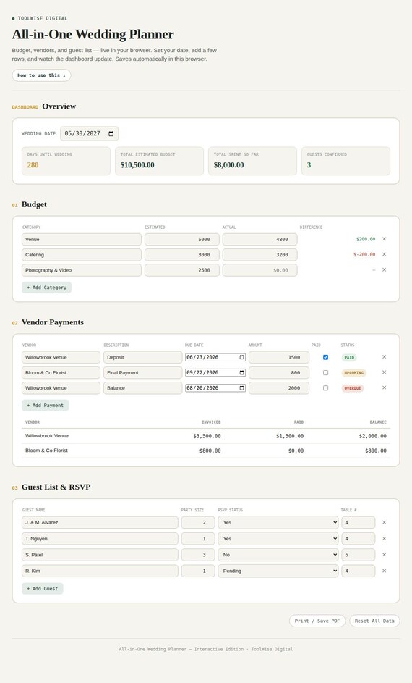Edit Bloom & Co Florist vendor name field

(x=61, y=372)
